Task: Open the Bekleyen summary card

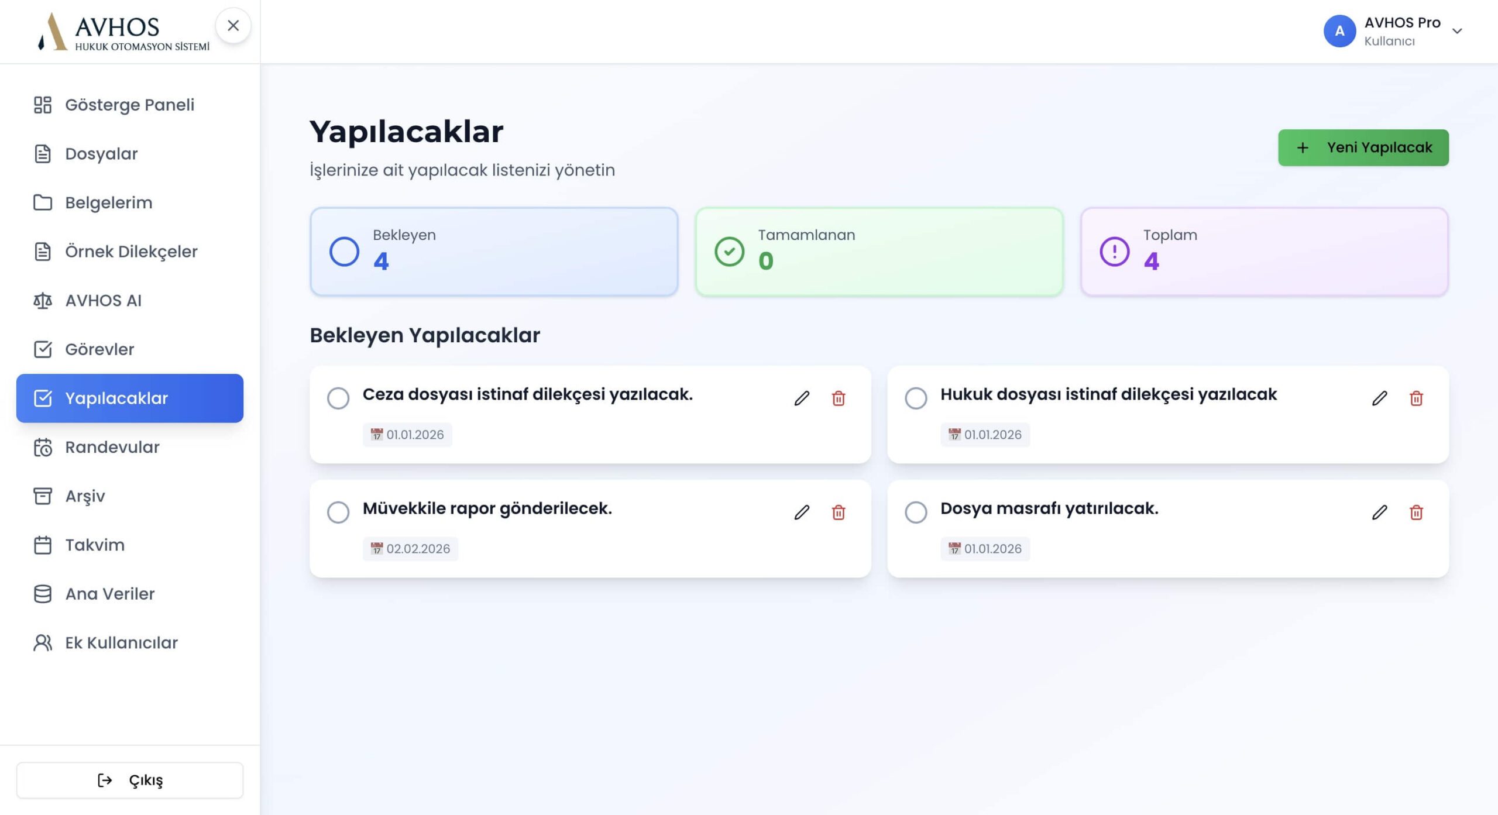Action: click(494, 252)
